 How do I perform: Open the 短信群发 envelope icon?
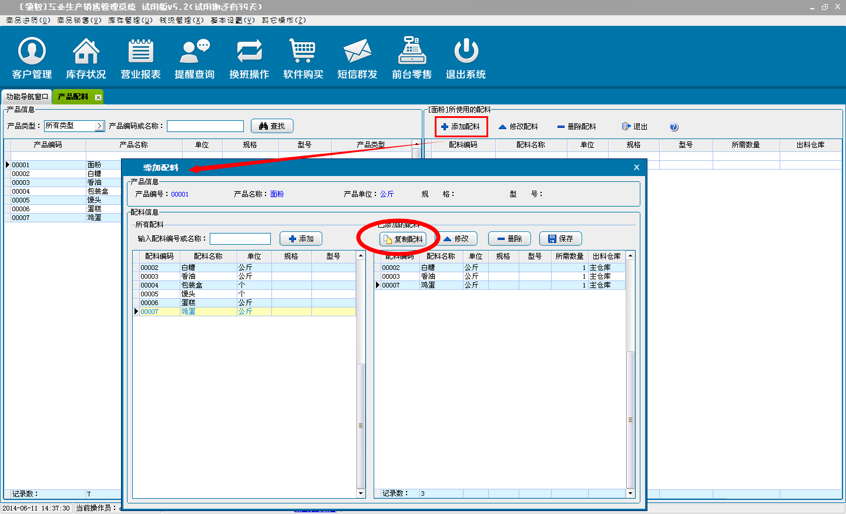[x=357, y=52]
